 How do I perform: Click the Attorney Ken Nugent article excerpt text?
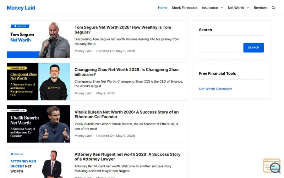pos(123,168)
